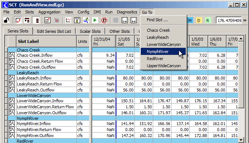Click the unlock padlock toolbar icon

tap(6, 20)
